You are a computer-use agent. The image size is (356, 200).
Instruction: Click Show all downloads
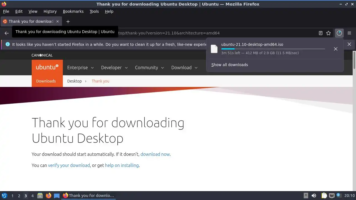pyautogui.click(x=230, y=65)
